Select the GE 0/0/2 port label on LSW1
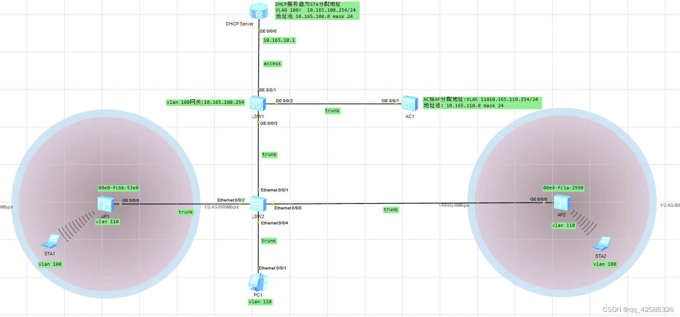The width and height of the screenshot is (680, 317). coord(284,101)
